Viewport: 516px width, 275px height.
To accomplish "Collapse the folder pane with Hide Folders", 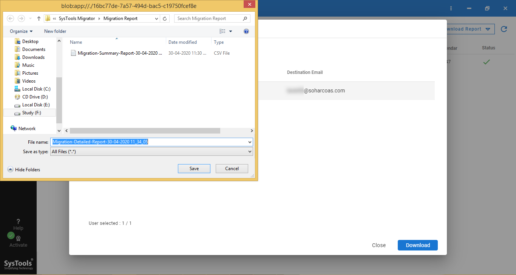I will (24, 170).
